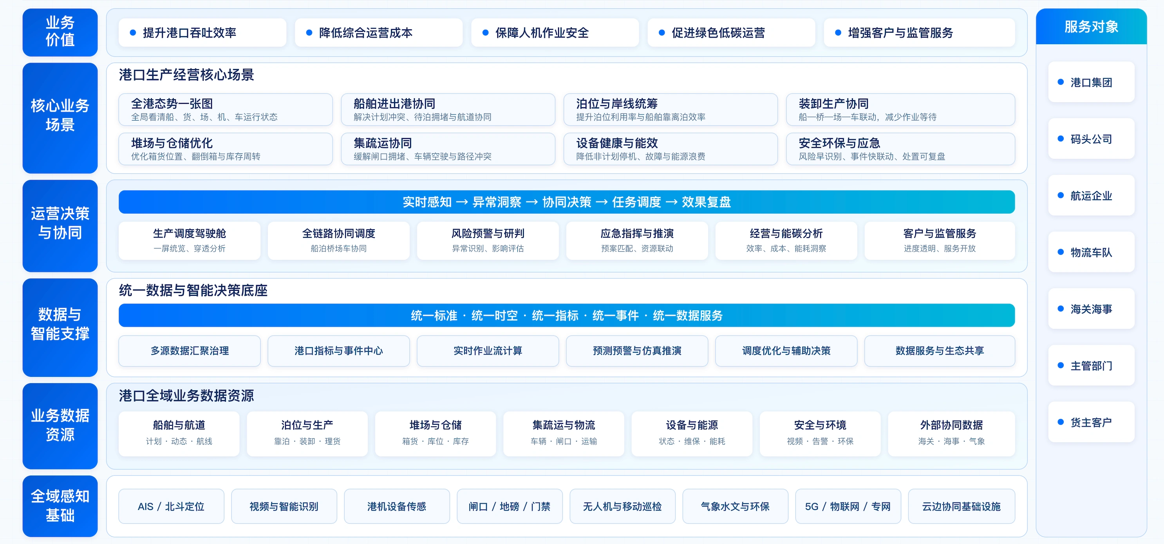Click the 云边协同基础设施 box

point(962,506)
